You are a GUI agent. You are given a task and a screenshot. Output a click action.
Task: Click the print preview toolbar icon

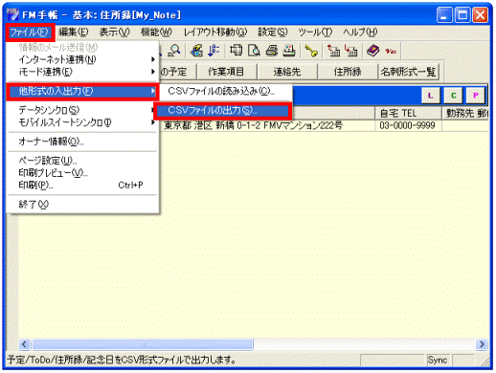[254, 51]
